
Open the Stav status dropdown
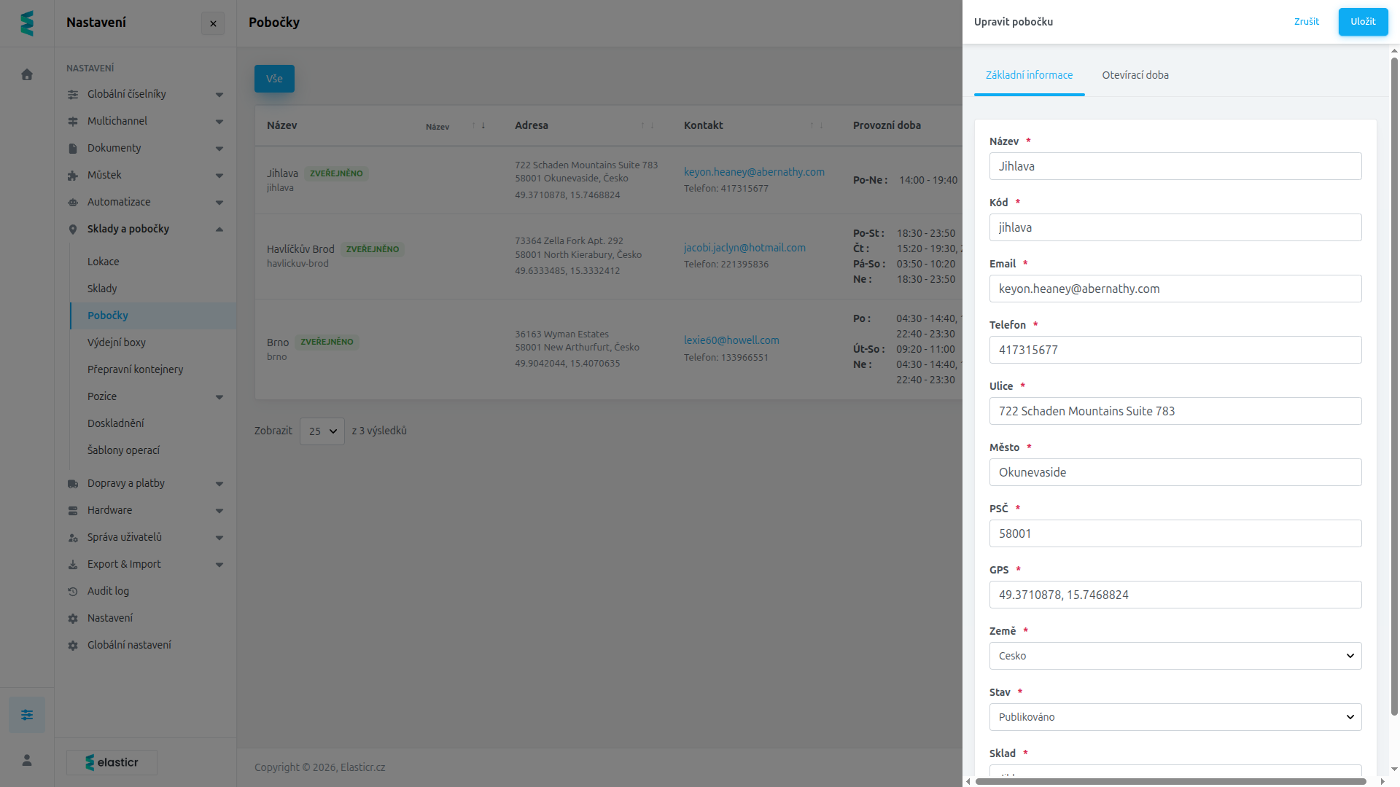click(1175, 717)
